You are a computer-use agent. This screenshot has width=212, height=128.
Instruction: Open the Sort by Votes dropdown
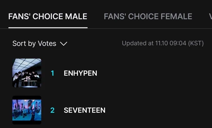(x=40, y=44)
